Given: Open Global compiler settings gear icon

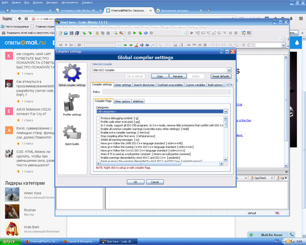Looking at the screenshot, I should tap(71, 72).
